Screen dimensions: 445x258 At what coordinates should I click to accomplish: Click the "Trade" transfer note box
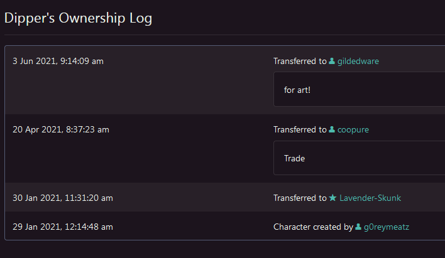point(359,158)
